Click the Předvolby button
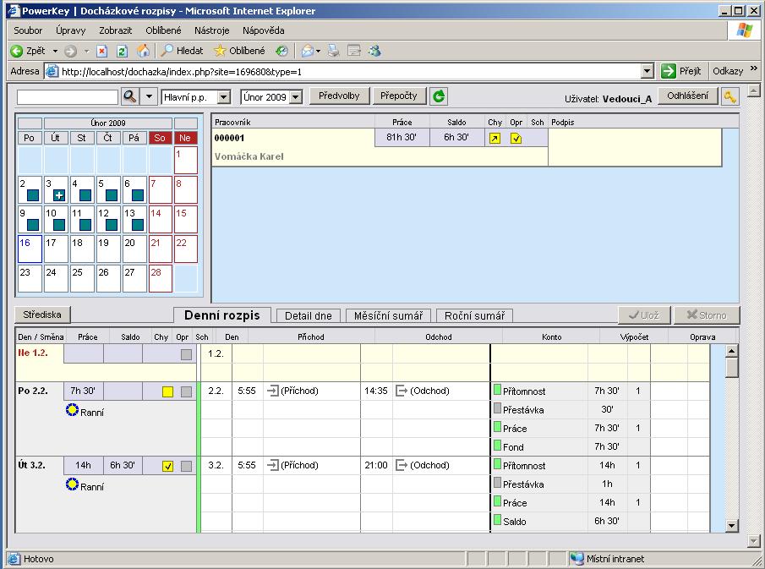The height and width of the screenshot is (569, 765). tap(339, 96)
